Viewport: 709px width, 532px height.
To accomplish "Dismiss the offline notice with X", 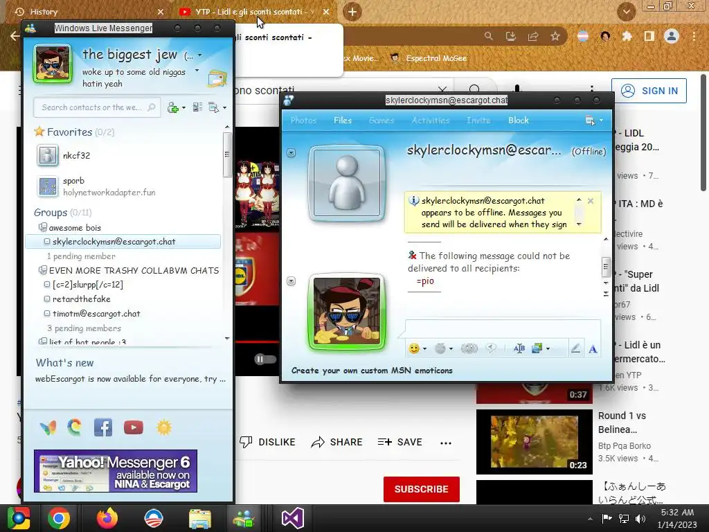I will click(591, 201).
